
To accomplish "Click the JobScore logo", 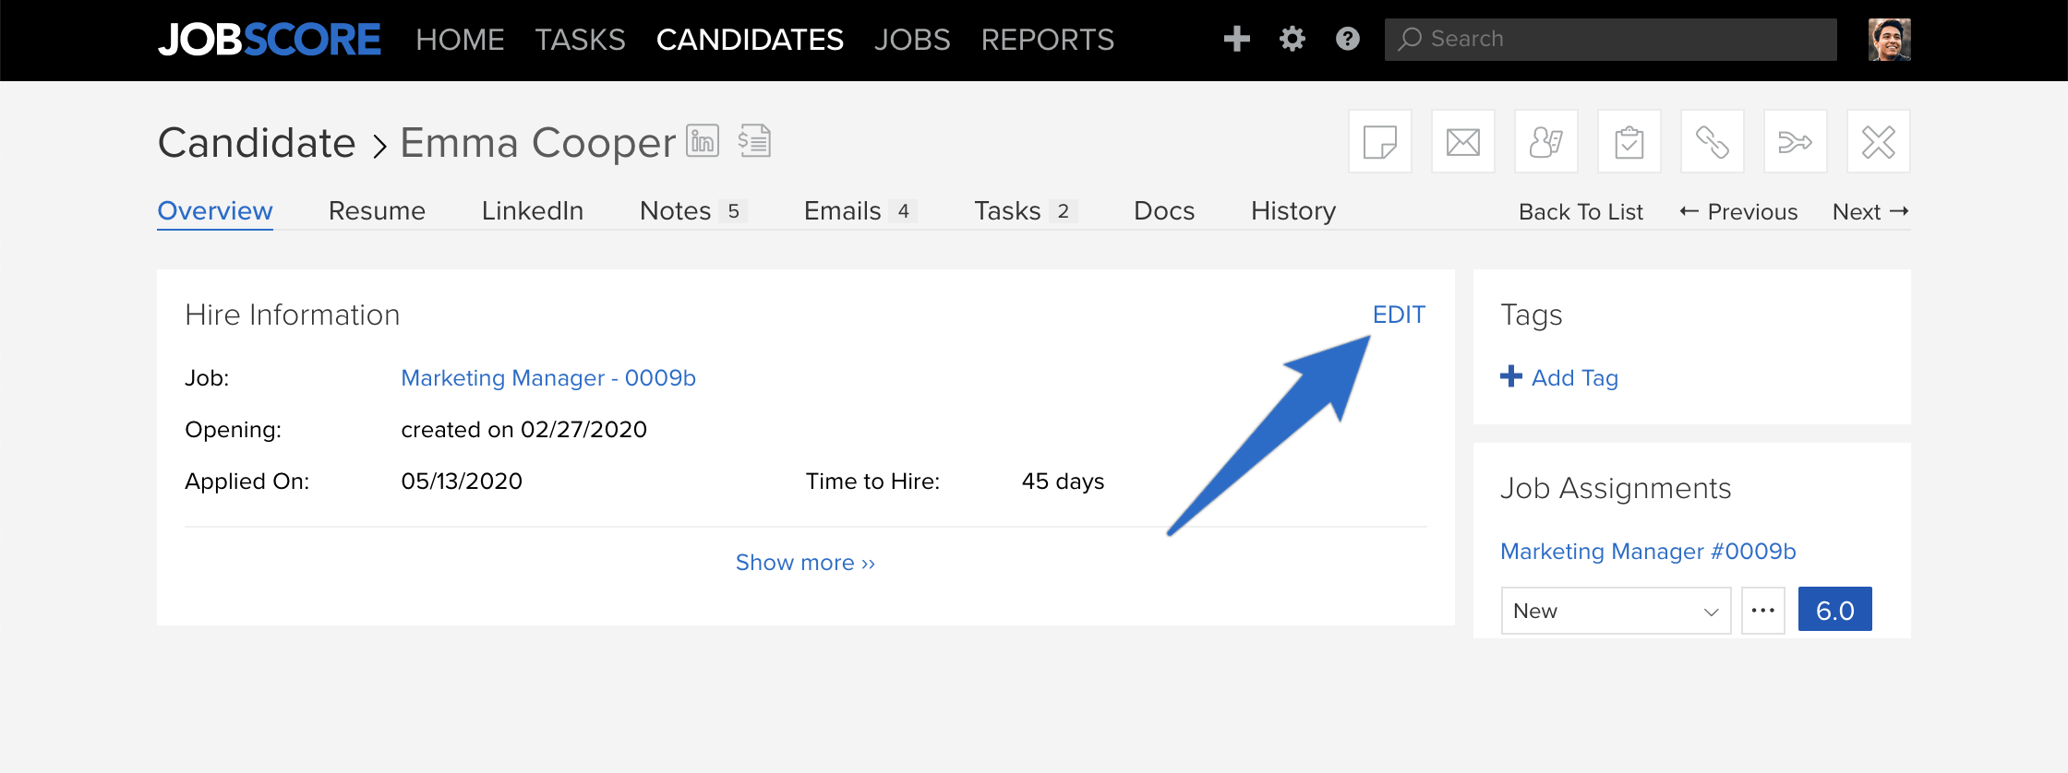I will [x=269, y=40].
